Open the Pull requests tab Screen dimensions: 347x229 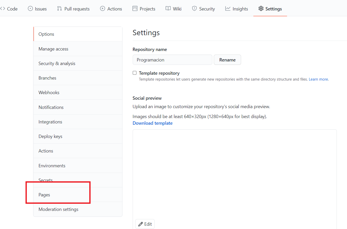[x=73, y=9]
